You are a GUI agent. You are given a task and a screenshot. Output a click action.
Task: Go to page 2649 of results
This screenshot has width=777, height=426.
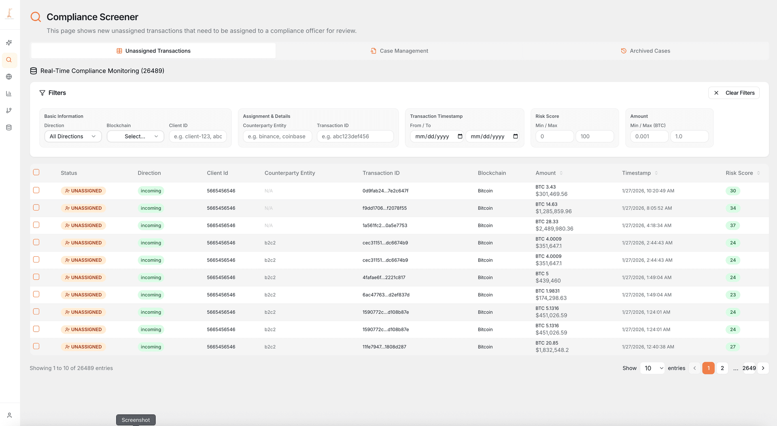pyautogui.click(x=749, y=368)
